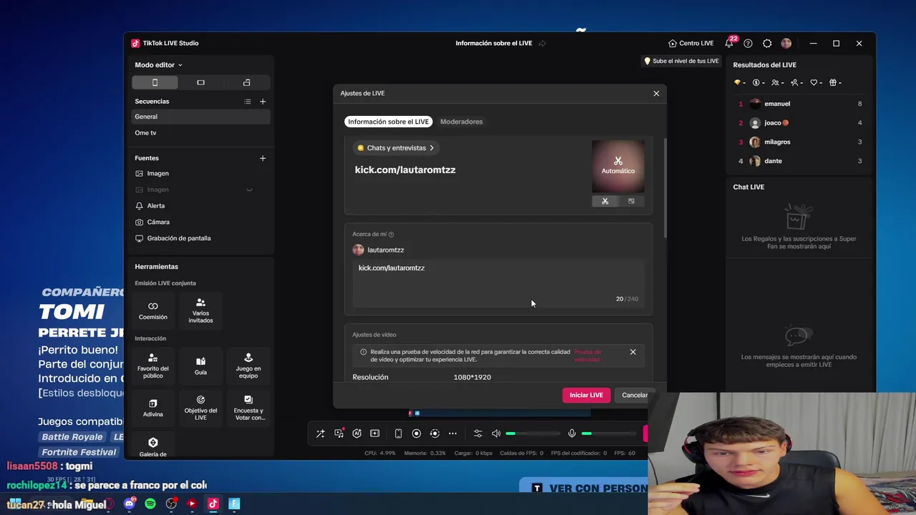Screen dimensions: 916x515
Task: Select the Grabación de pantalla source
Action: (x=201, y=238)
